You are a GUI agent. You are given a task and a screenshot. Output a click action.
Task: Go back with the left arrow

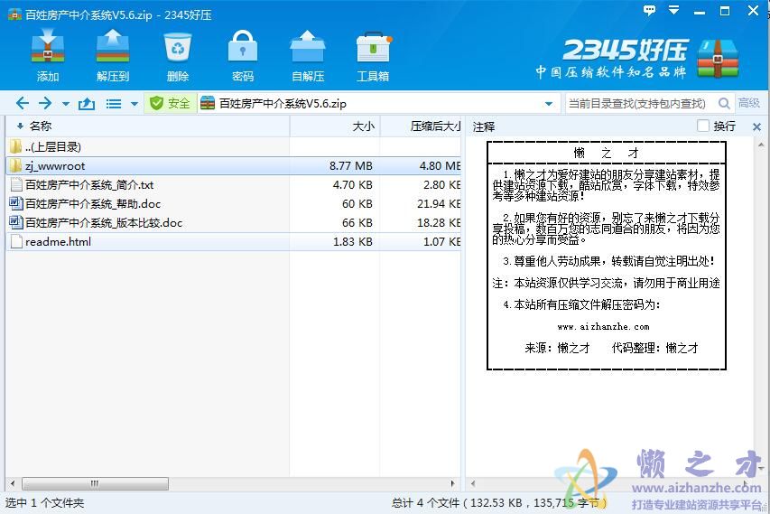(x=22, y=103)
